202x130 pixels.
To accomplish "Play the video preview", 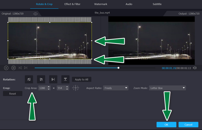I will [7, 68].
